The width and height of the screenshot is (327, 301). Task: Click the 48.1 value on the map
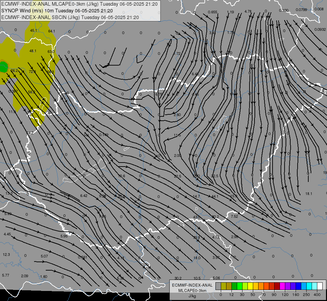click(33, 51)
